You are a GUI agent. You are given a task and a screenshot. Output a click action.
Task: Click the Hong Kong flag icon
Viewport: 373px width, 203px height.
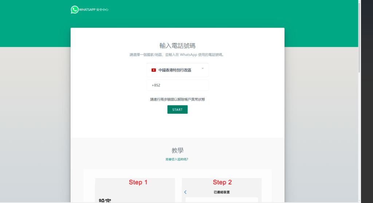coord(154,70)
